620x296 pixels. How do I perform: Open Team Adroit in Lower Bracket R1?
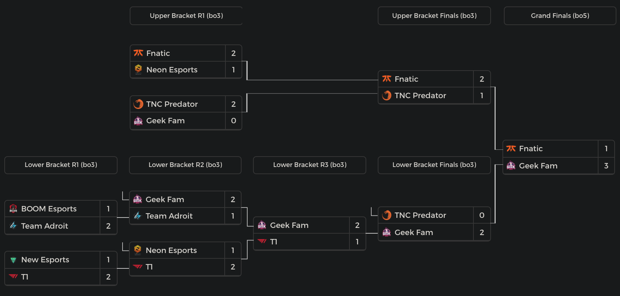[x=44, y=226]
